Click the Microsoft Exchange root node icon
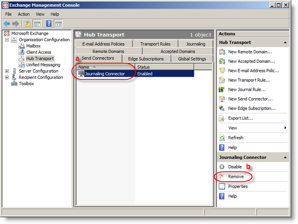This screenshot has width=298, height=224. pos(7,33)
